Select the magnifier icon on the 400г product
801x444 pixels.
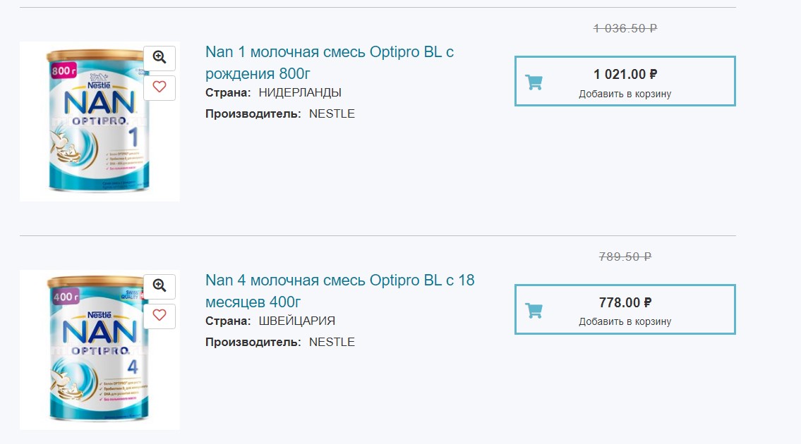[159, 286]
